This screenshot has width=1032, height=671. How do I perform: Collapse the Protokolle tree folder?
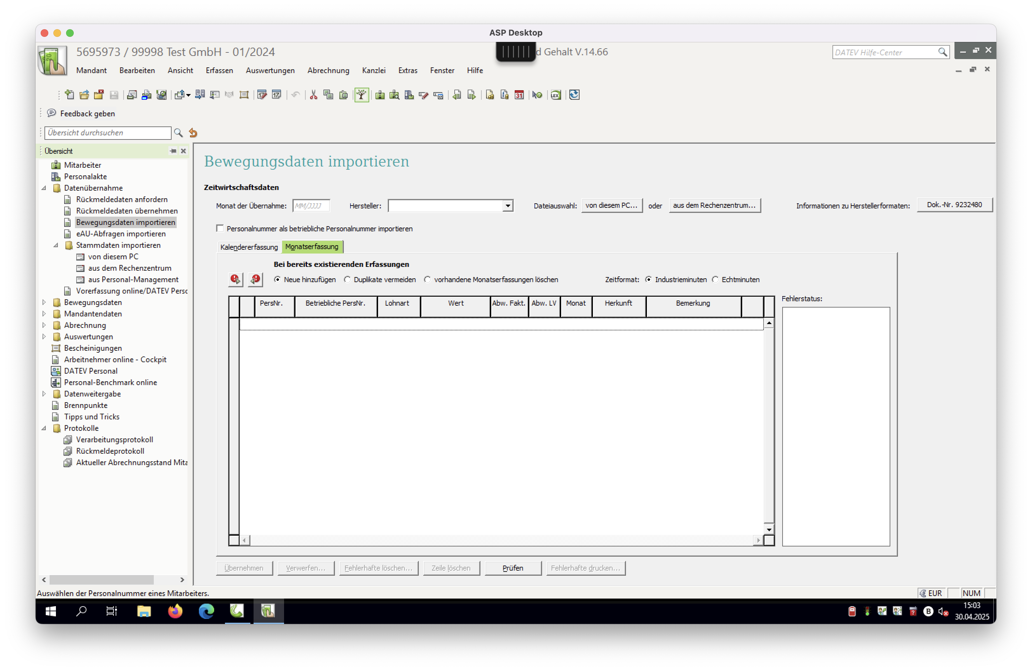pyautogui.click(x=44, y=428)
